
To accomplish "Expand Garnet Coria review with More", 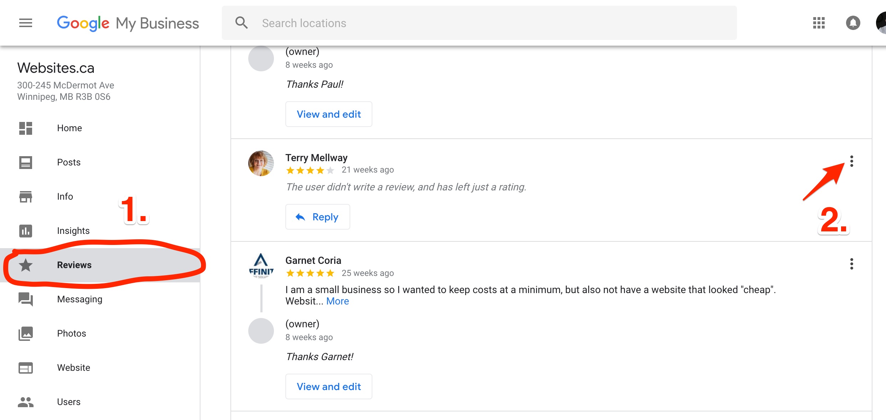I will [x=337, y=301].
